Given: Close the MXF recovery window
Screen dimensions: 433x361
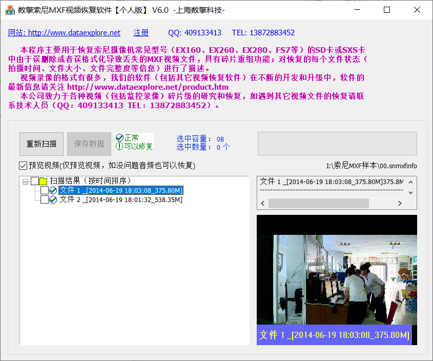Looking at the screenshot, I should [417, 10].
